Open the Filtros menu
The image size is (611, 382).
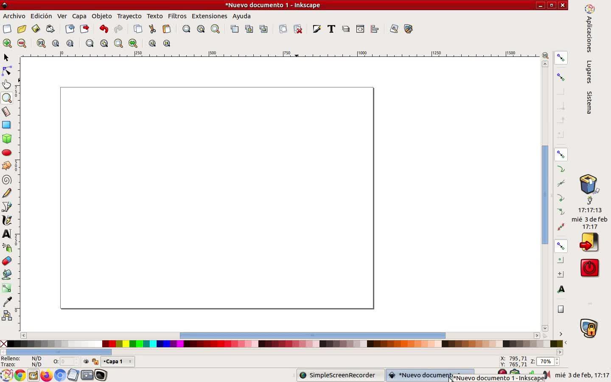[177, 16]
